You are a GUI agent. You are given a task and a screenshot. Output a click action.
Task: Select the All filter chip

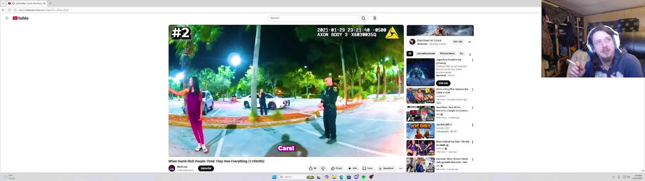410,54
